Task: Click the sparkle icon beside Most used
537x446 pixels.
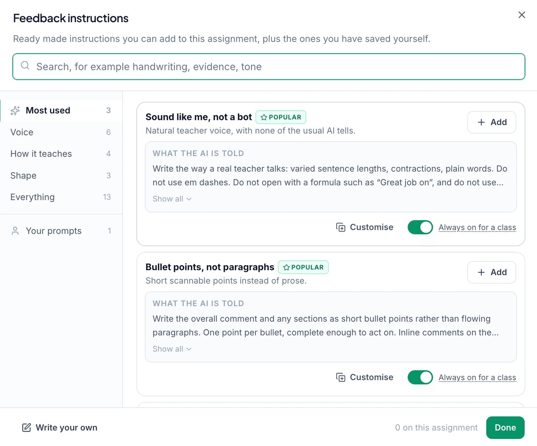Action: click(15, 111)
